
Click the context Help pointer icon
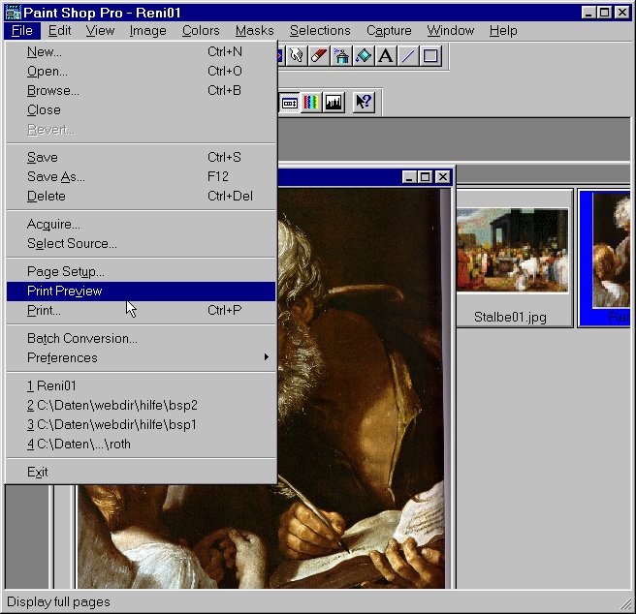click(x=364, y=102)
